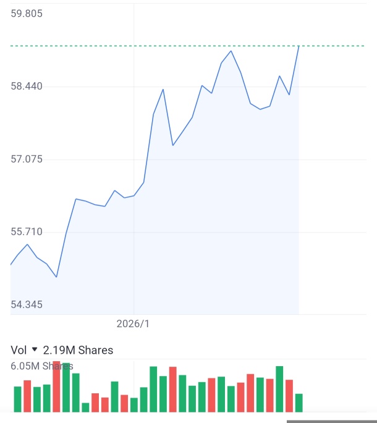The width and height of the screenshot is (377, 423).
Task: Click the 59.805 price axis label
Action: coord(27,14)
